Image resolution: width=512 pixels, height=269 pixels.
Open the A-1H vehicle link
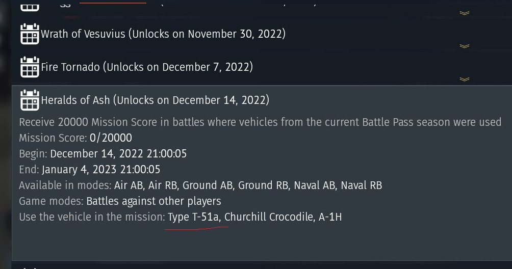330,217
